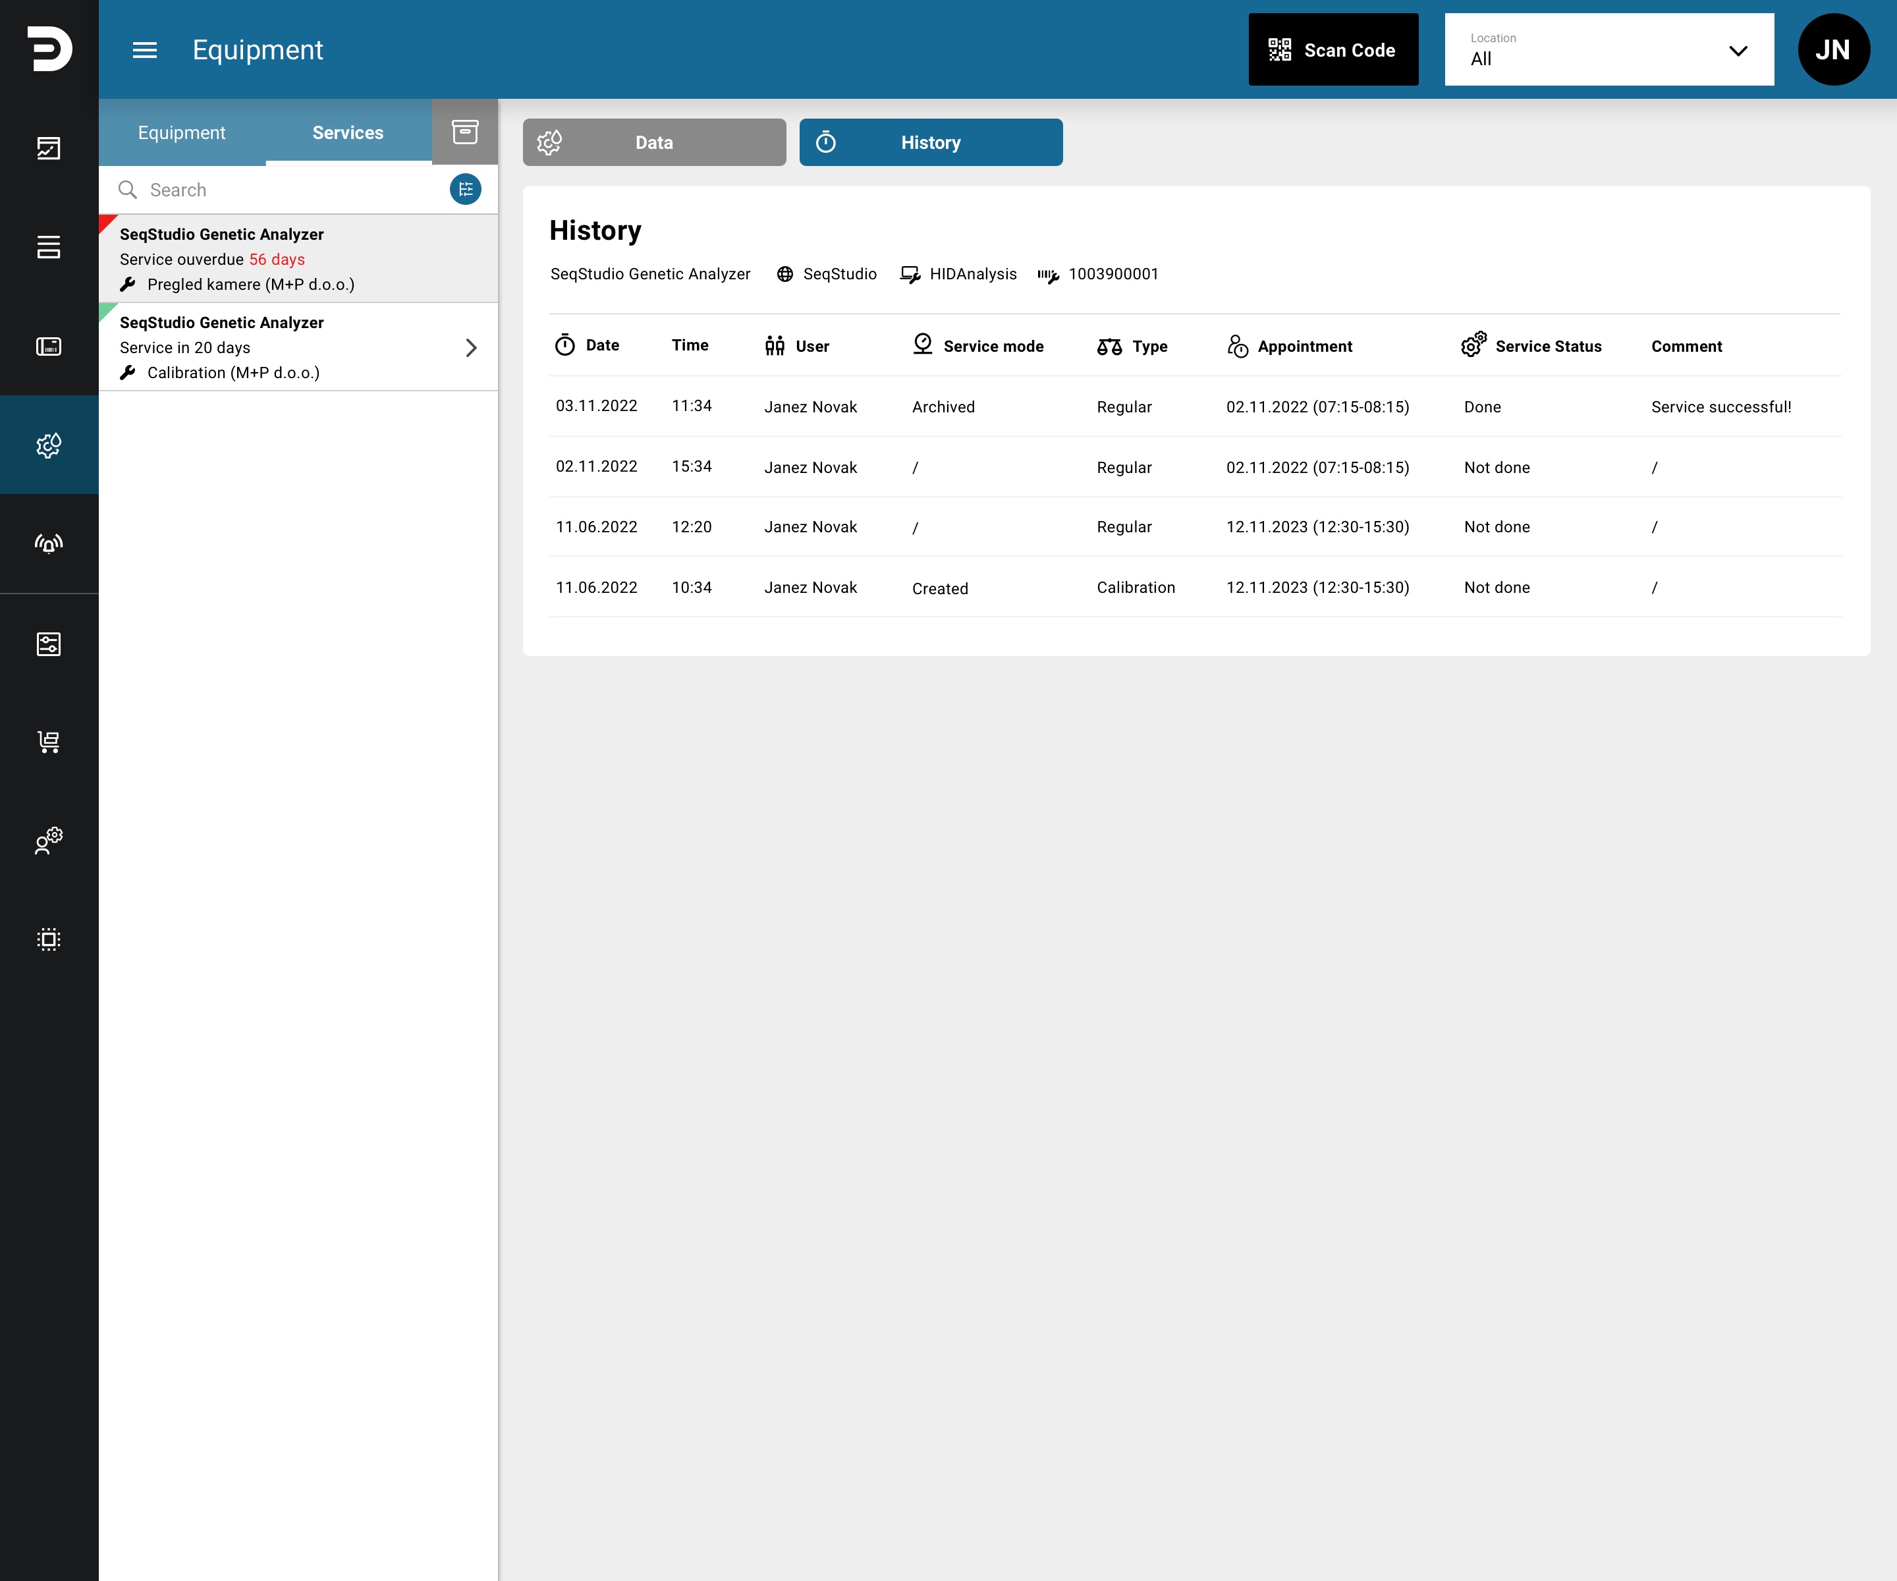Click the 15:34 time cell
Viewport: 1897px width, 1581px height.
tap(692, 466)
